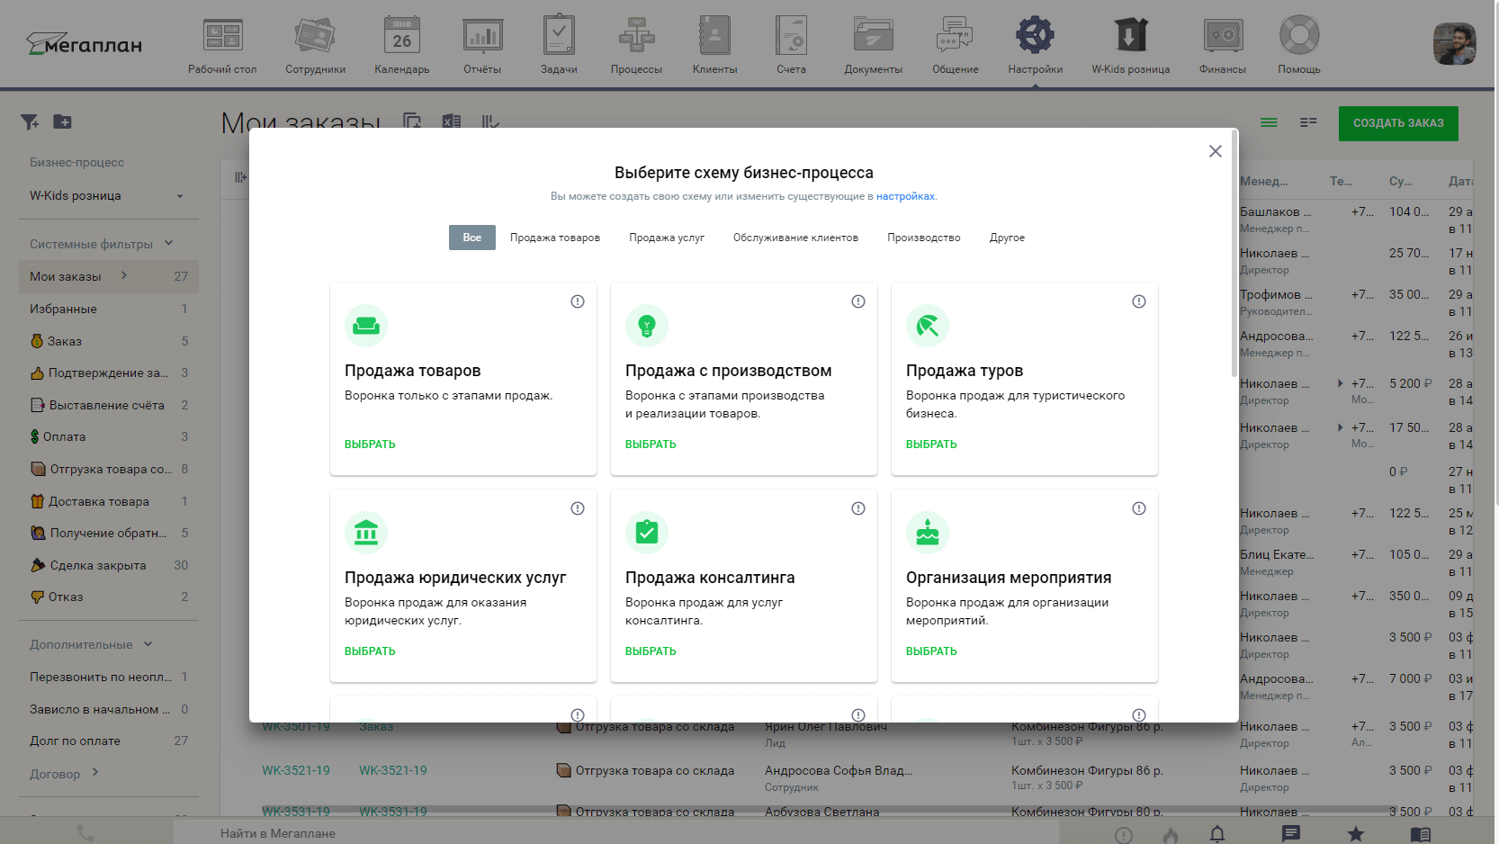Open the Сотрудники section
The image size is (1499, 844).
click(x=315, y=45)
